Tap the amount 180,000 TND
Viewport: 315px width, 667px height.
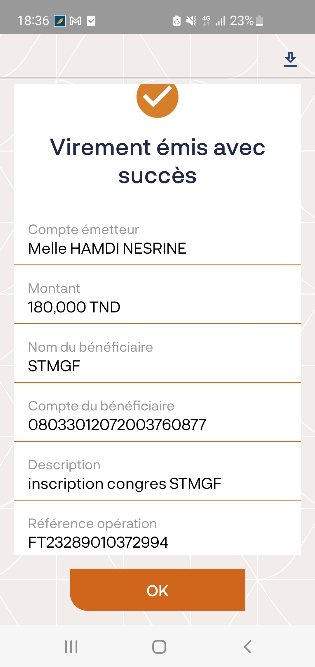(74, 307)
